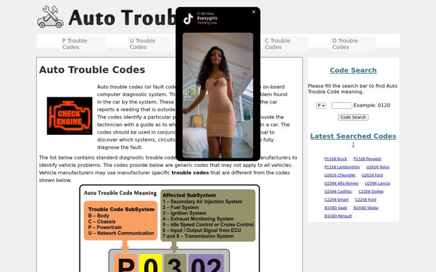Click 'U – Network Communication' line
The image size is (436, 272).
coord(121,233)
